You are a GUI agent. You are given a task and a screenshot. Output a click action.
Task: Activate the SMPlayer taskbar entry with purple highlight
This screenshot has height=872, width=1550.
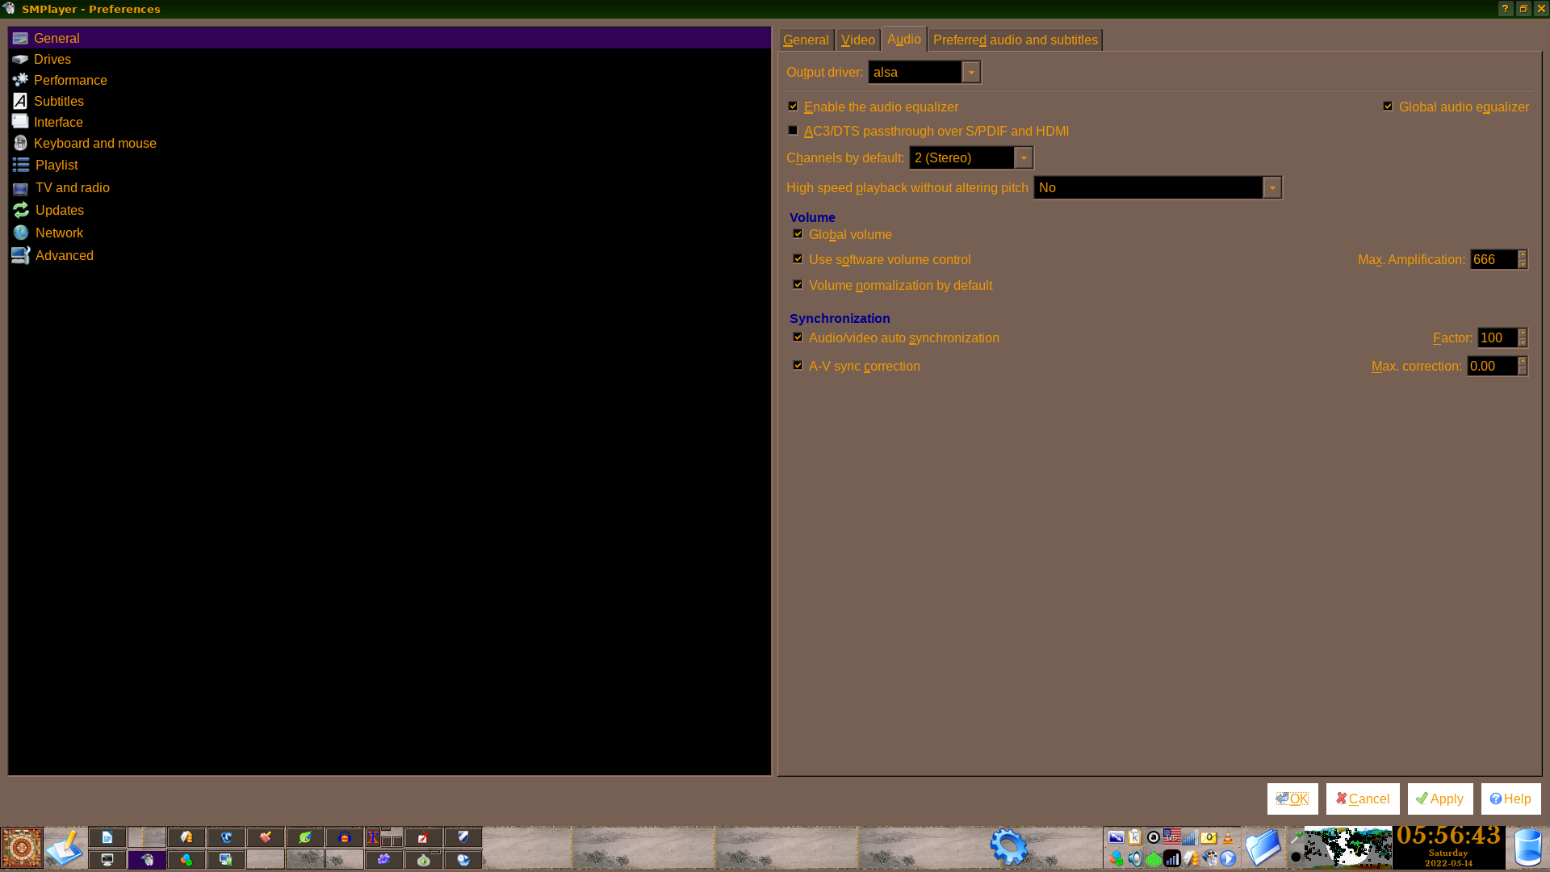[x=147, y=860]
